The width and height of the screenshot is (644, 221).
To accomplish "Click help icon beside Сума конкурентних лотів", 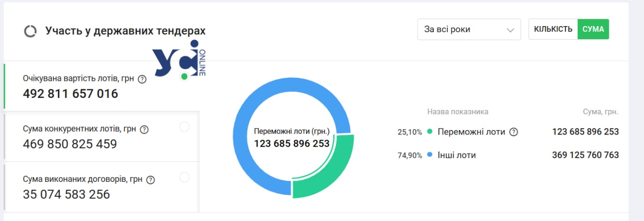I will [x=144, y=130].
